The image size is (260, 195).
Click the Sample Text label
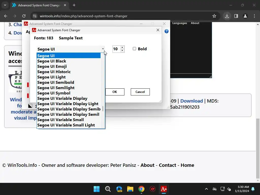[x=71, y=38]
